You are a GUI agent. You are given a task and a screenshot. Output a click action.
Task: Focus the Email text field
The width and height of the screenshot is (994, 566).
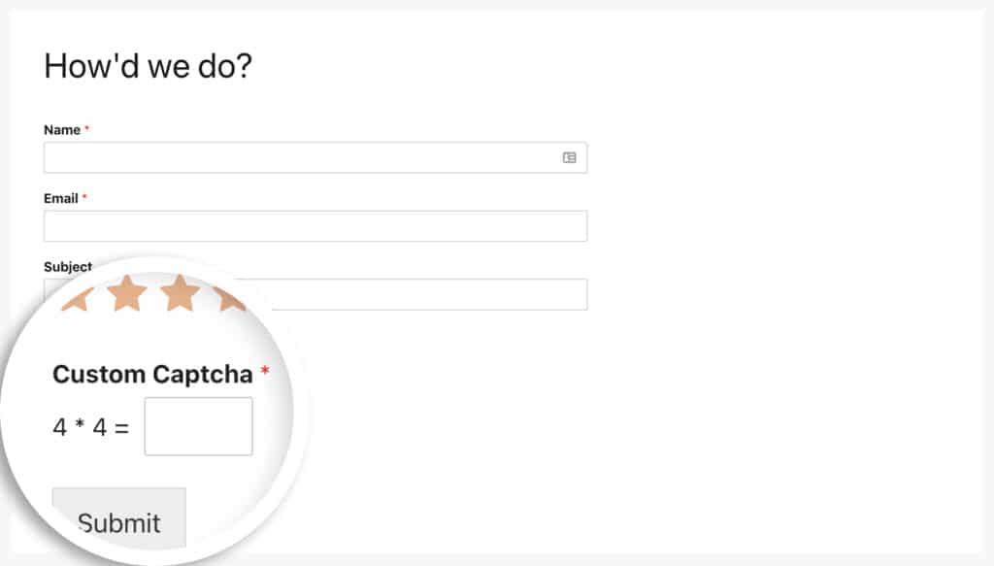pyautogui.click(x=315, y=225)
